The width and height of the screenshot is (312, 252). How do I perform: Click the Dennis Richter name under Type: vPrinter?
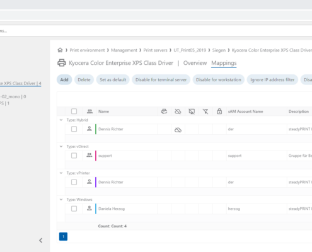[x=111, y=182]
